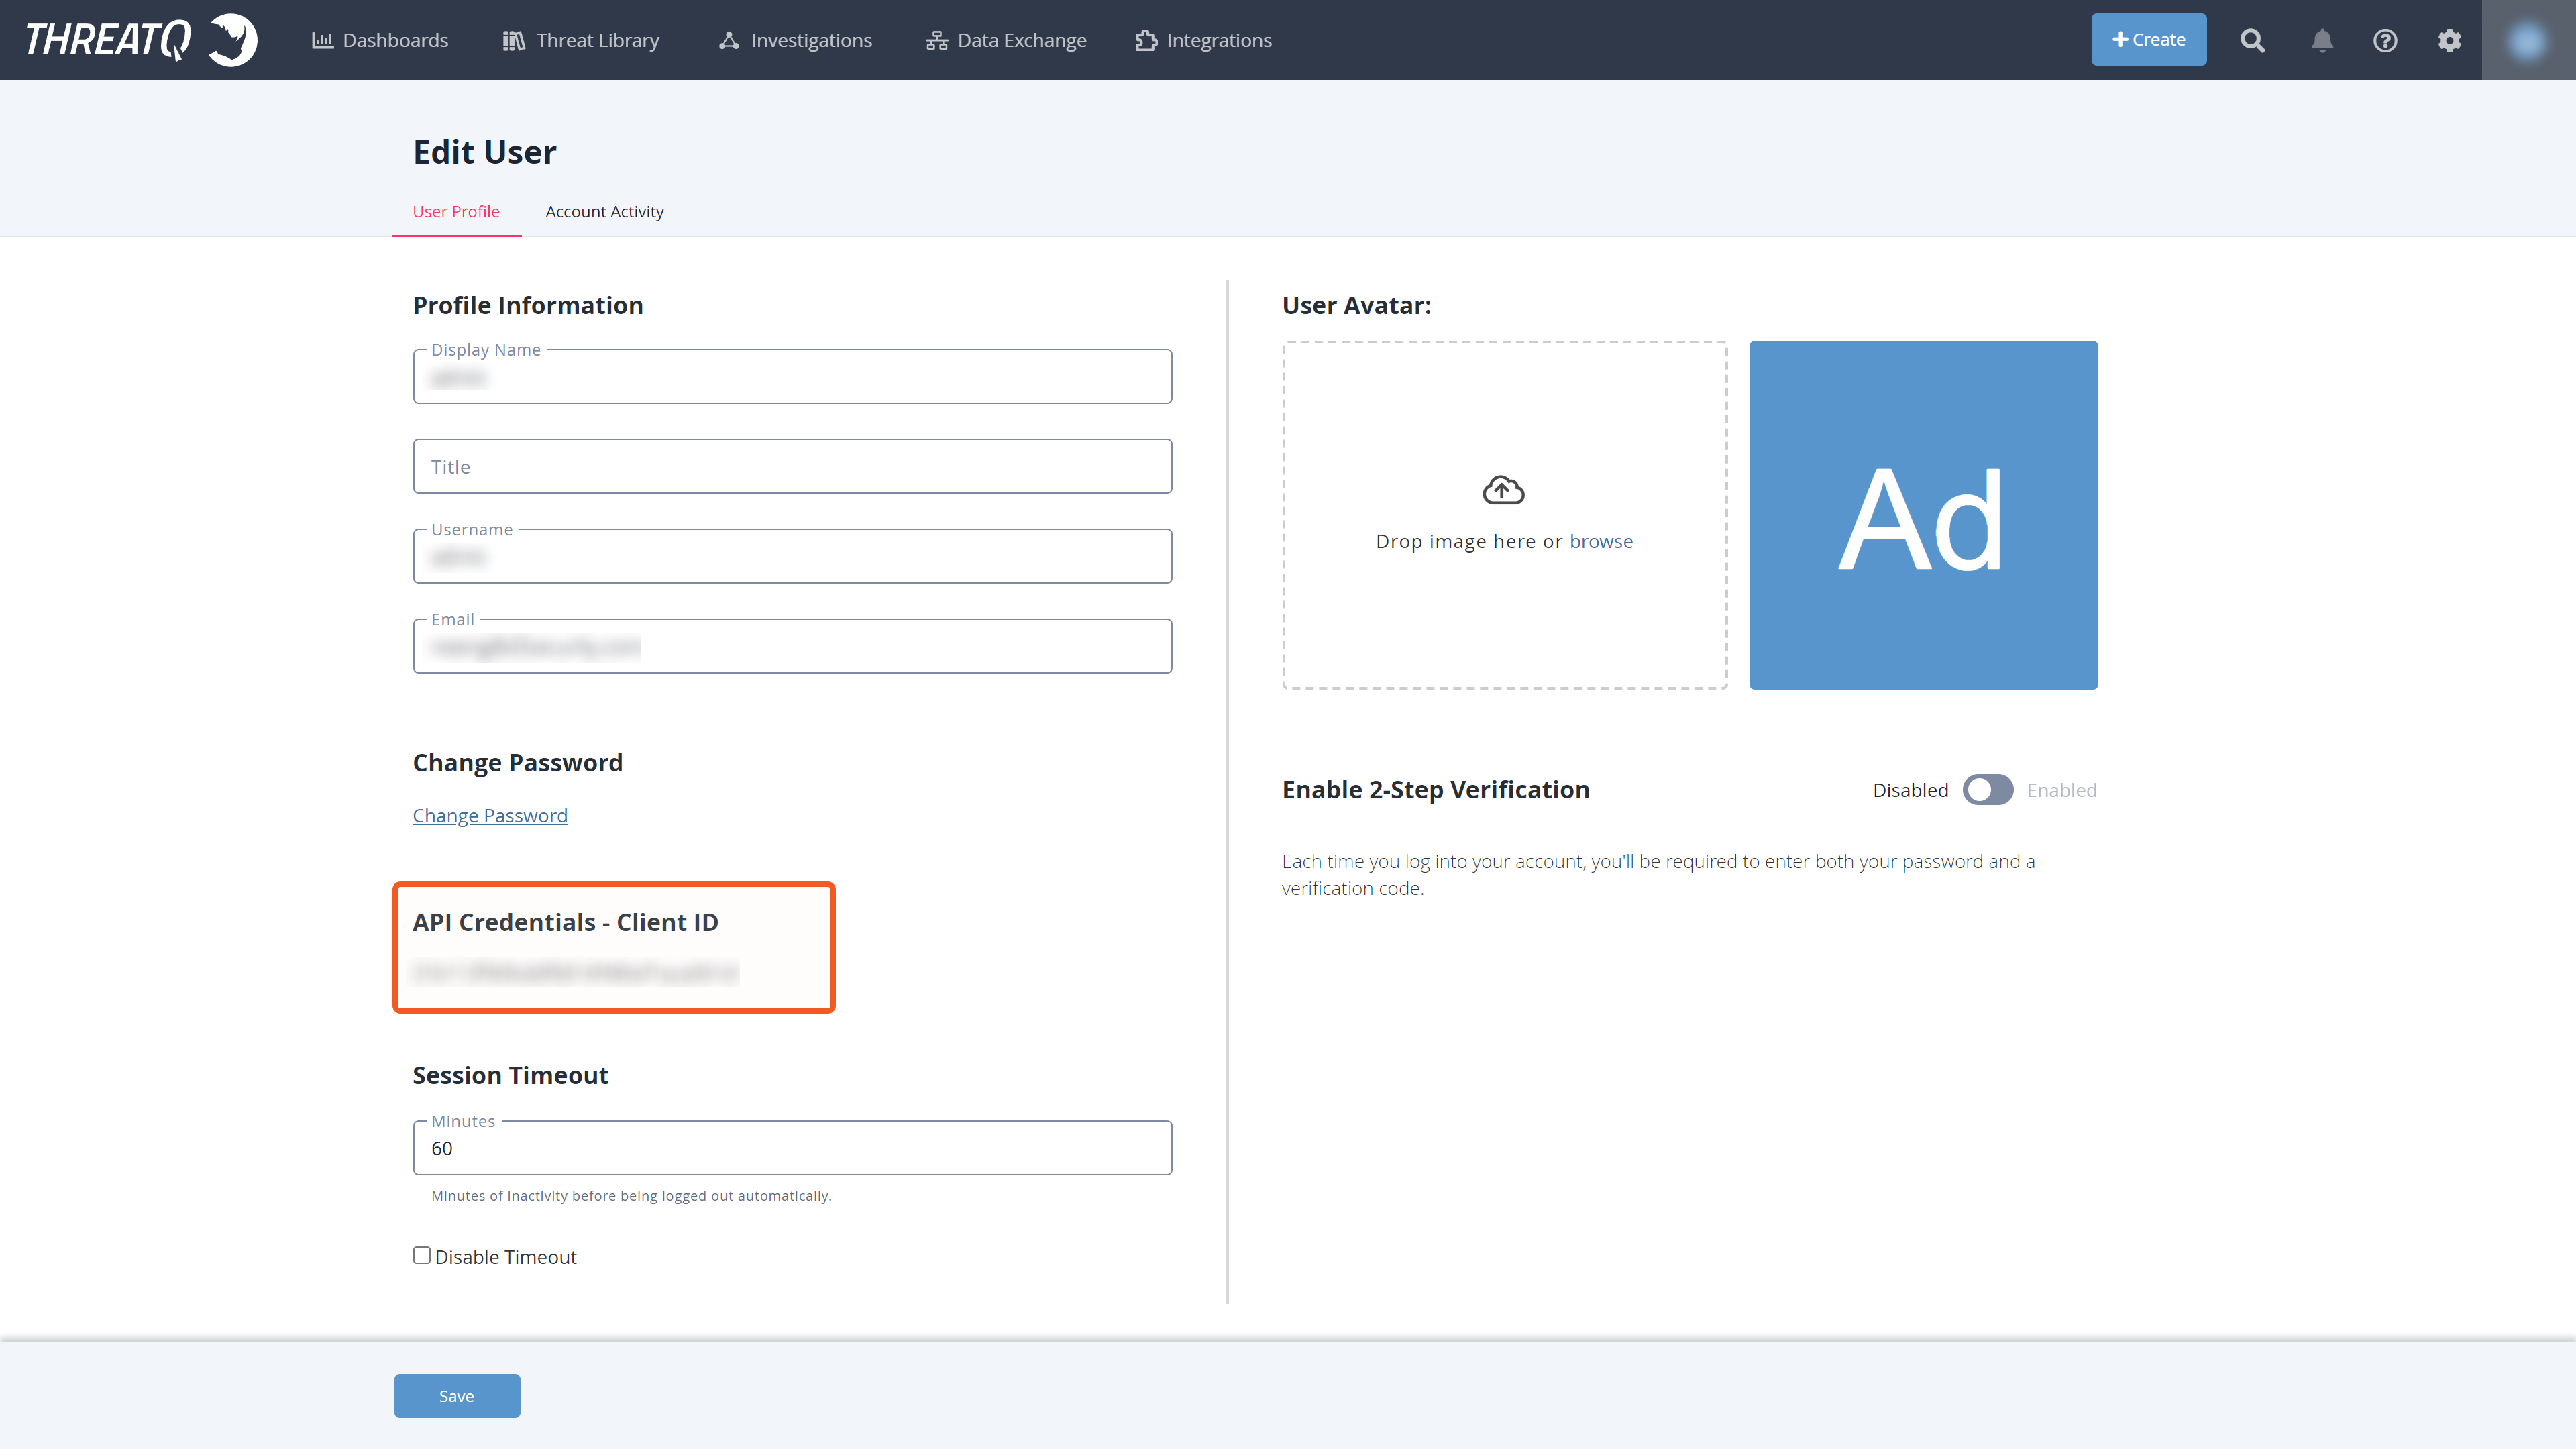
Task: Open the Data Exchange menu
Action: [x=1006, y=40]
